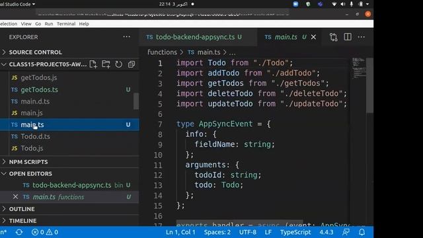This screenshot has height=238, width=423.
Task: Click the sync changes status bar icon
Action: 19,232
